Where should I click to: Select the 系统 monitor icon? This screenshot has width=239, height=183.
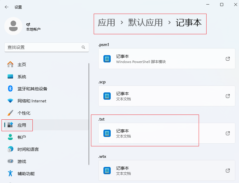(x=10, y=76)
